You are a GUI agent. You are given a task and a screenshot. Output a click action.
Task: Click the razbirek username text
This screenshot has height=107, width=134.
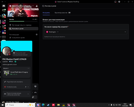pyautogui.click(x=5, y=62)
